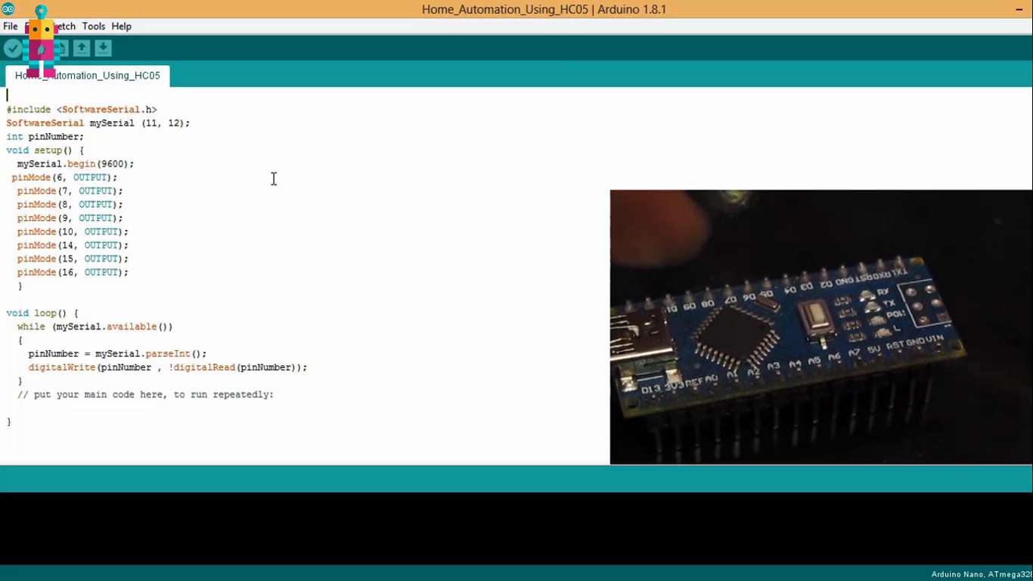
Task: Click the Arduino Nano, ATmega328 status text
Action: 982,574
